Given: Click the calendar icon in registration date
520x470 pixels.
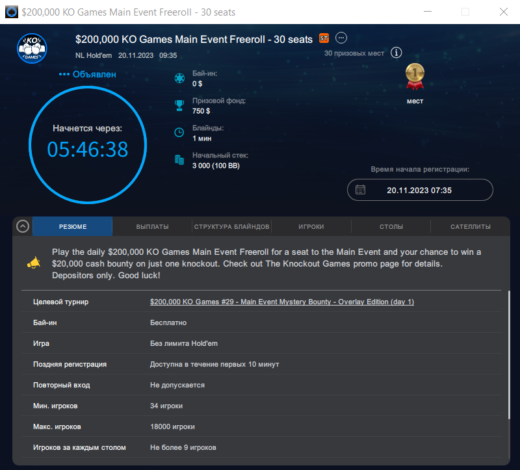Looking at the screenshot, I should pos(360,190).
